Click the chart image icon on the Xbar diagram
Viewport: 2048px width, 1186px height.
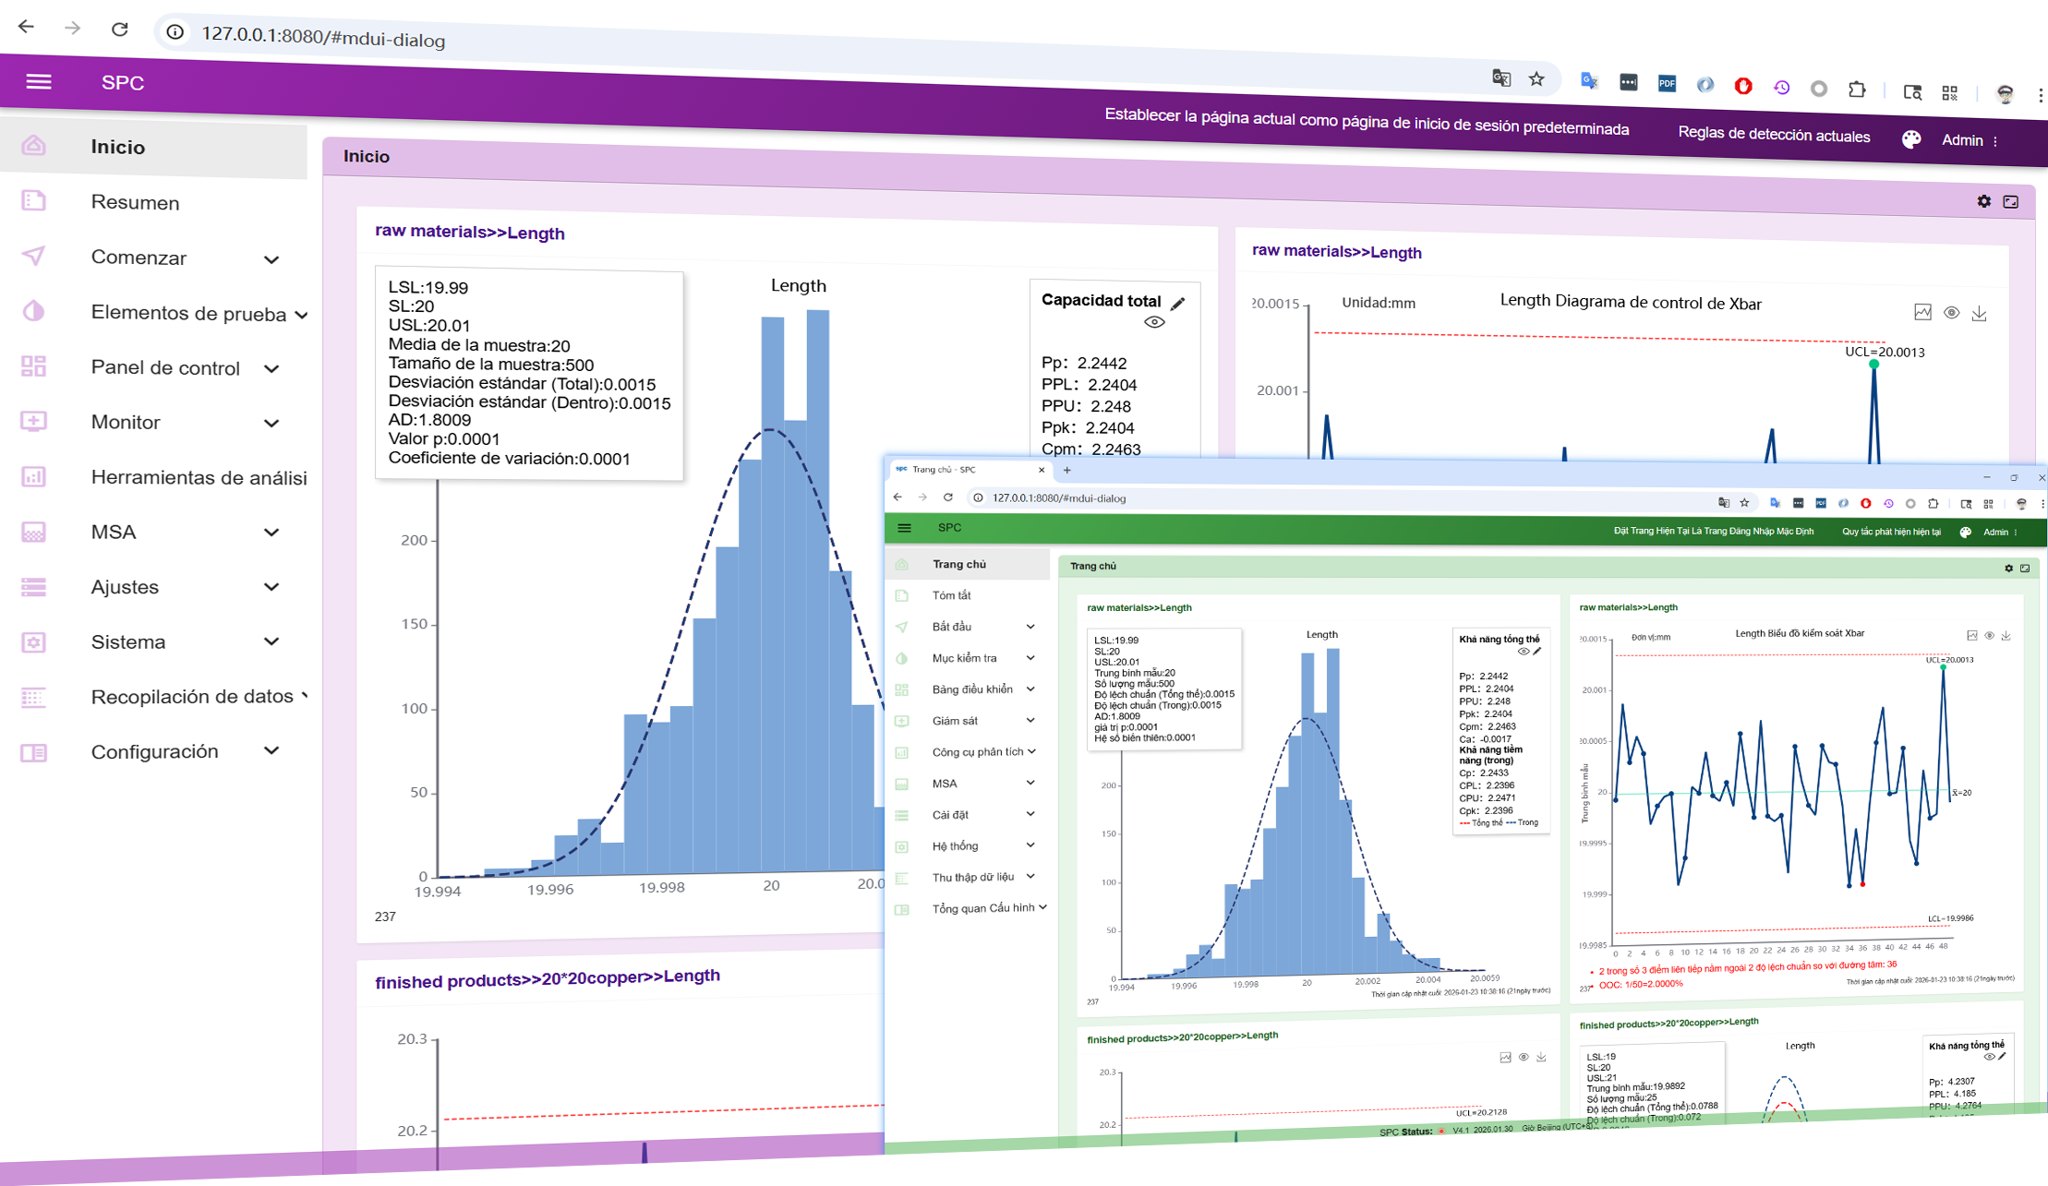pos(1922,312)
